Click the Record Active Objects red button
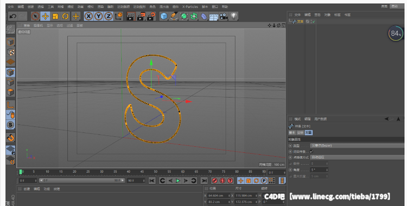This screenshot has height=206, width=407. click(215, 181)
